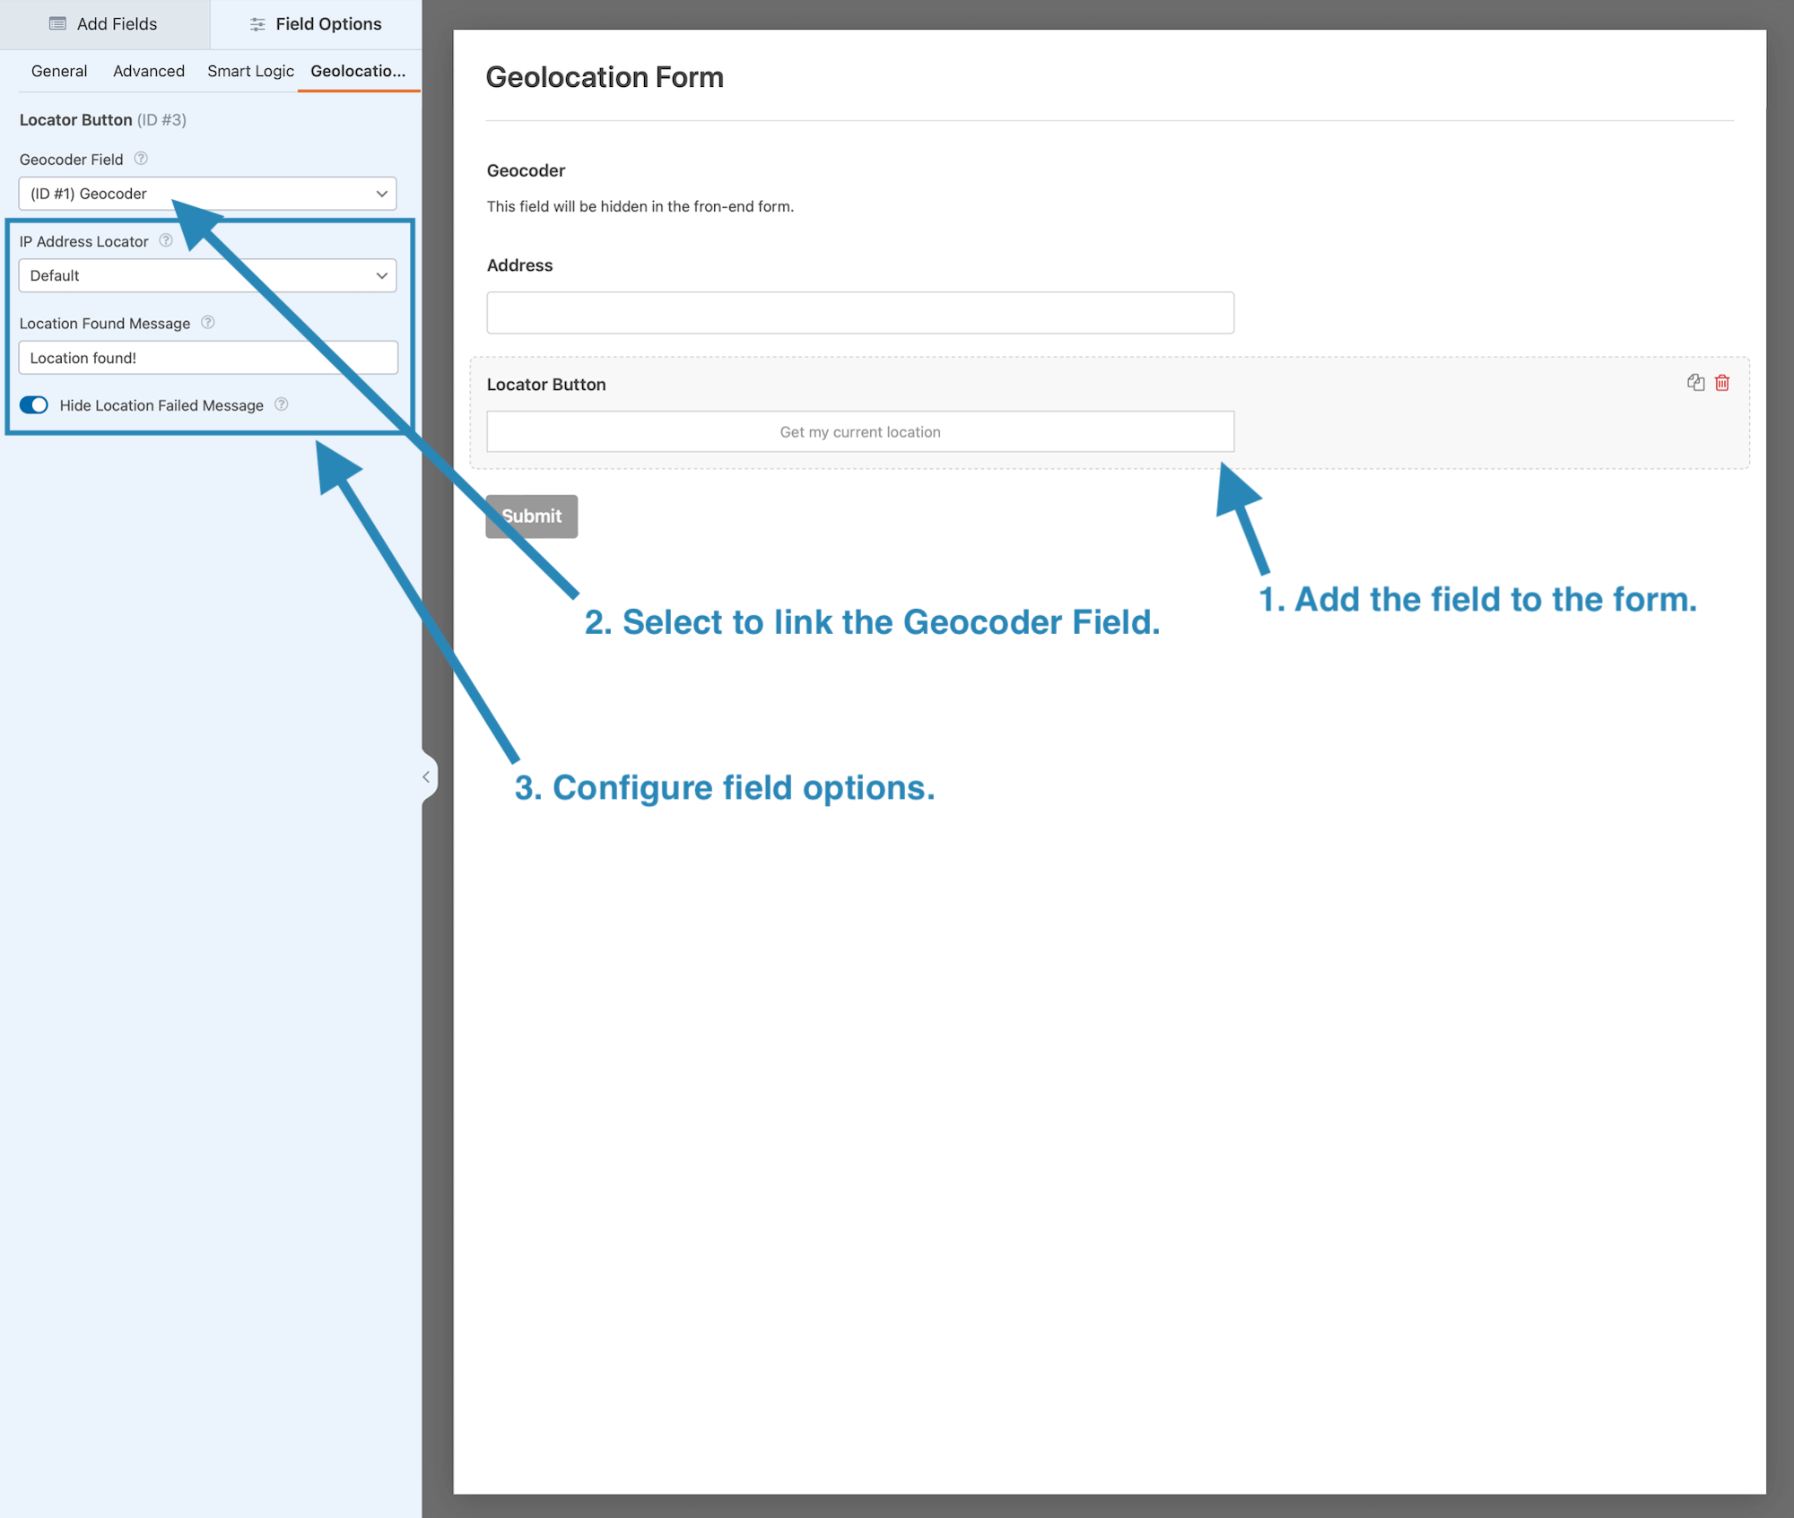
Task: Click Get my current location button
Action: pos(860,432)
